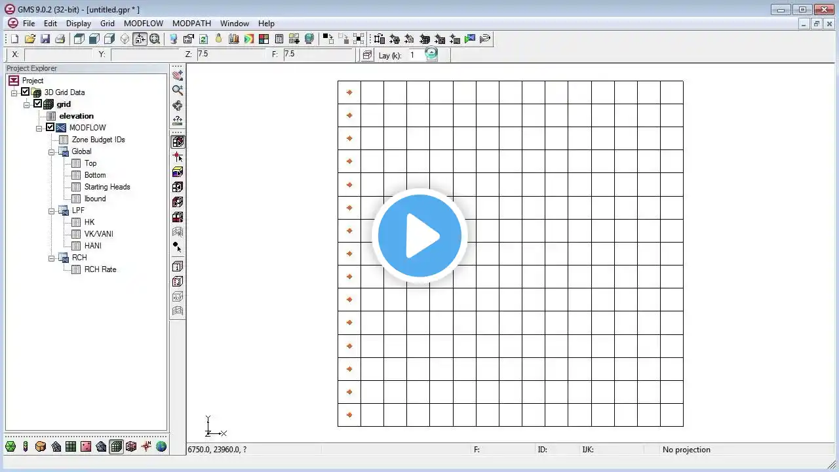Open the Window menu

235,24
